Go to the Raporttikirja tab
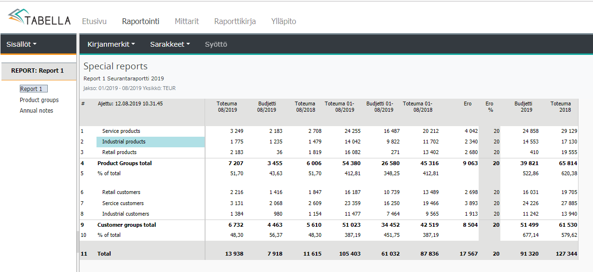593x272 pixels. pos(235,22)
